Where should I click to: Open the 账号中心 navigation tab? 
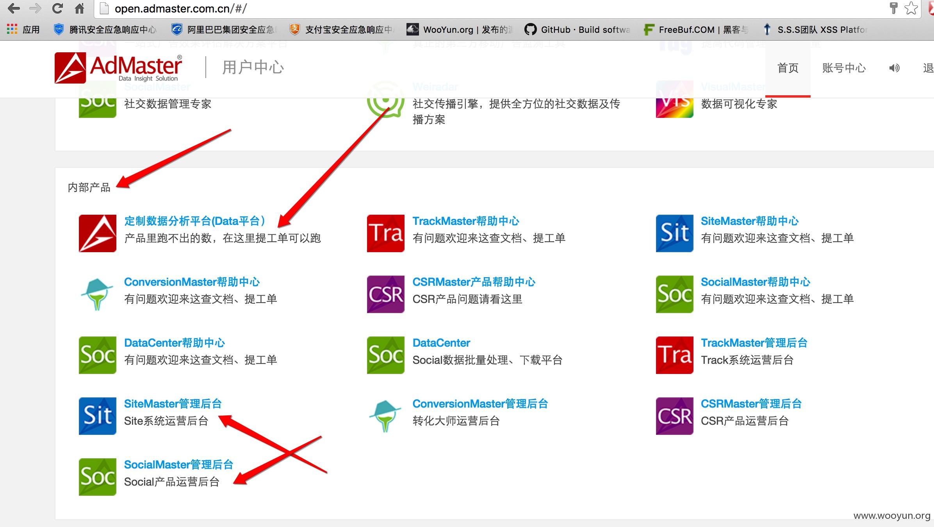click(x=844, y=68)
